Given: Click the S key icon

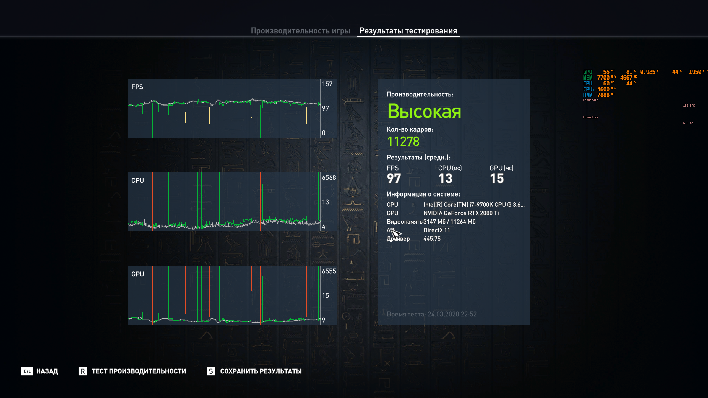Looking at the screenshot, I should 211,371.
